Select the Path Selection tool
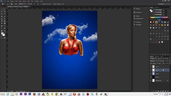Viewport: 171px width, 96px height. pos(2,28)
